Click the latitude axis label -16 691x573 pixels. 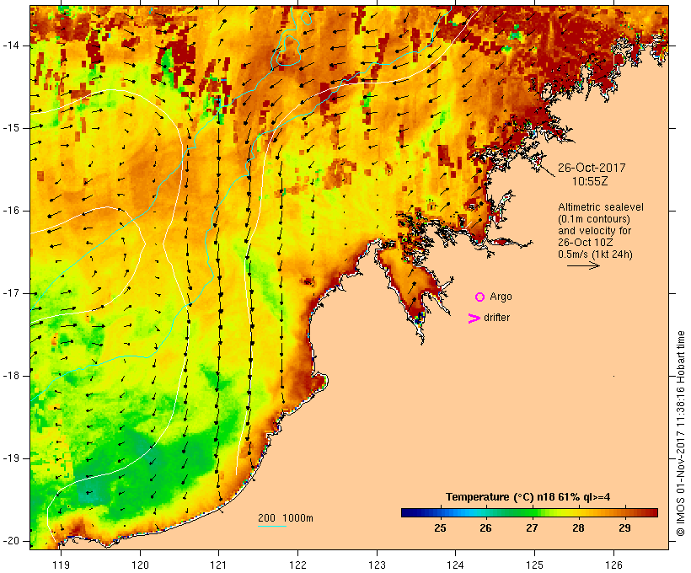10,211
